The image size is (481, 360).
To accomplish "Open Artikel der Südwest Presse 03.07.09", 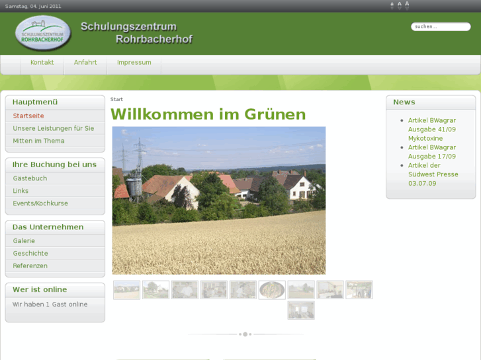I will (x=433, y=174).
